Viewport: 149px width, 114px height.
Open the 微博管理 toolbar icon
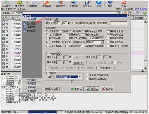(x=33, y=4)
